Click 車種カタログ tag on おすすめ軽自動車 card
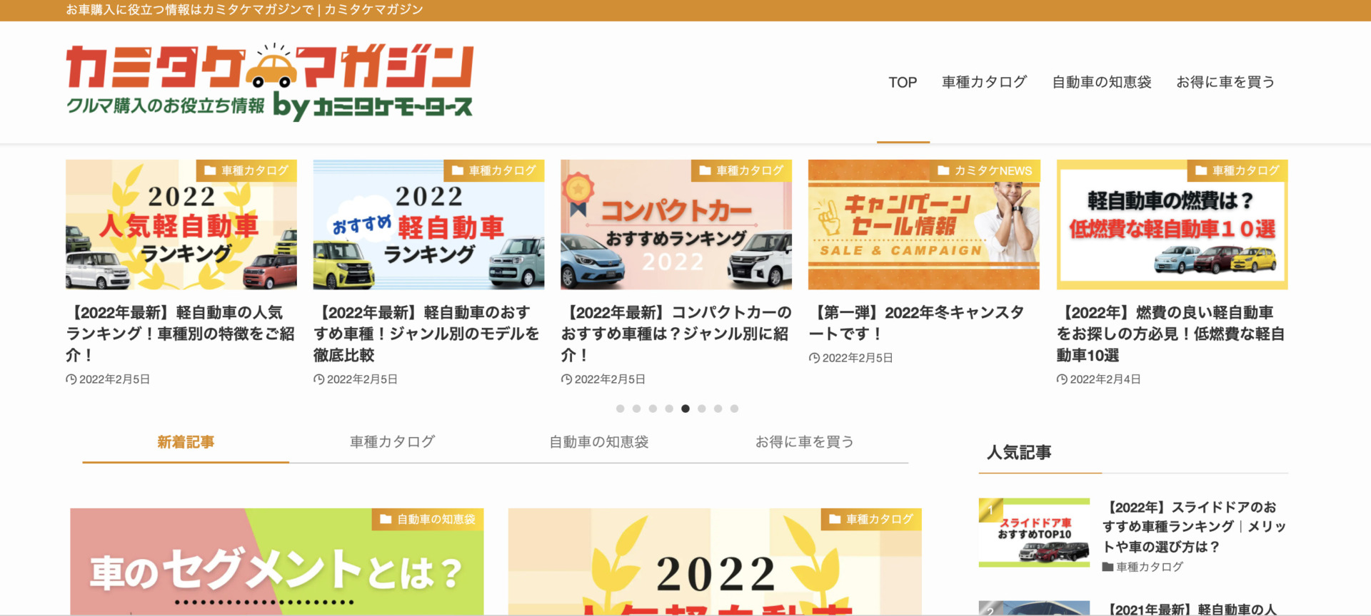 pyautogui.click(x=494, y=170)
